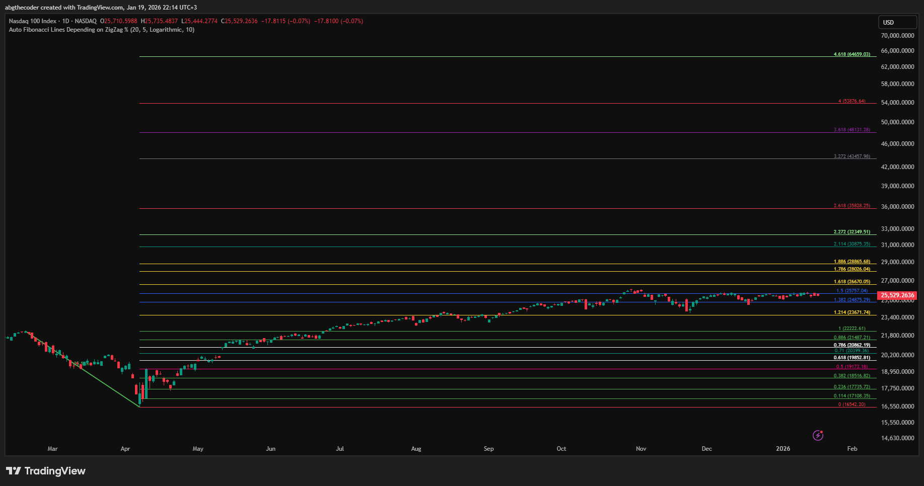Screen dimensions: 924x486
Task: Click the Apr label on time axis
Action: [125, 449]
